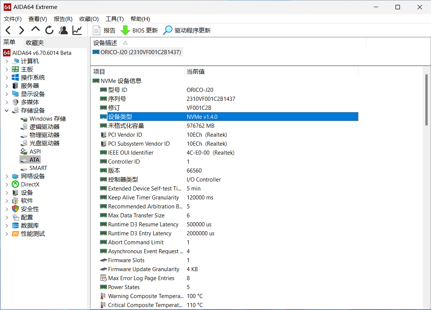Viewport: 431px width, 310px height.
Task: Navigate up one level with caret icon
Action: tap(36, 29)
